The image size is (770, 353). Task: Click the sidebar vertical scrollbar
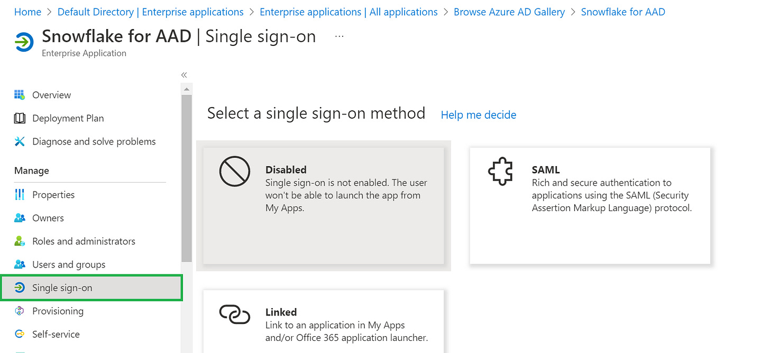(187, 178)
